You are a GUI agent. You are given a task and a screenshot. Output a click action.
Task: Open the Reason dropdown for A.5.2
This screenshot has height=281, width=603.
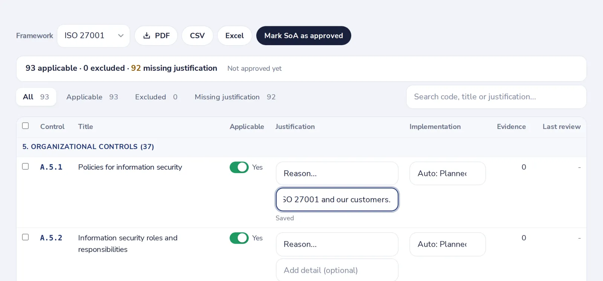point(337,244)
